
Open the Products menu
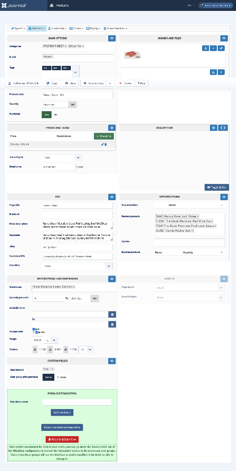pyautogui.click(x=37, y=28)
